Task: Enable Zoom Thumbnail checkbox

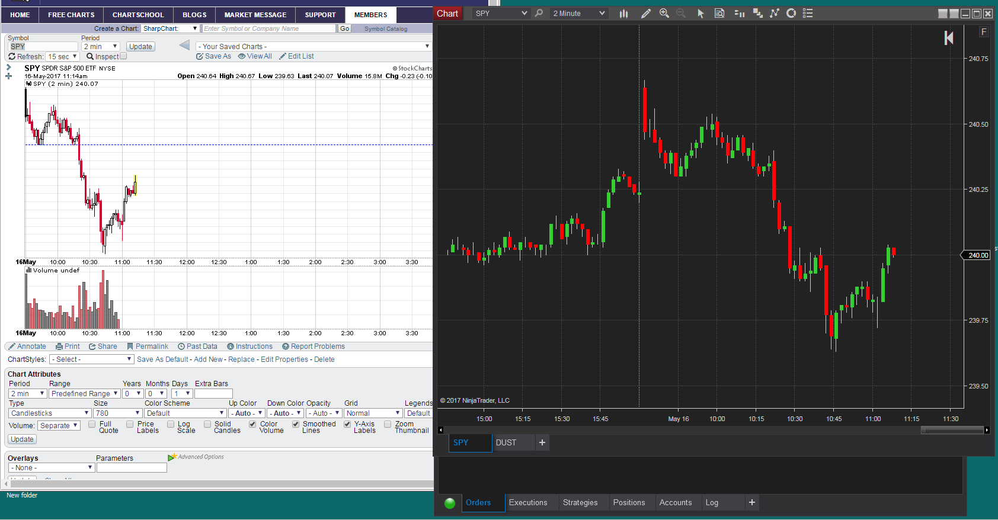Action: pyautogui.click(x=388, y=424)
